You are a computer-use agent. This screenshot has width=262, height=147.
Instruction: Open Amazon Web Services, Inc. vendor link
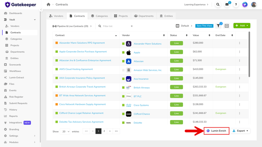(x=148, y=70)
